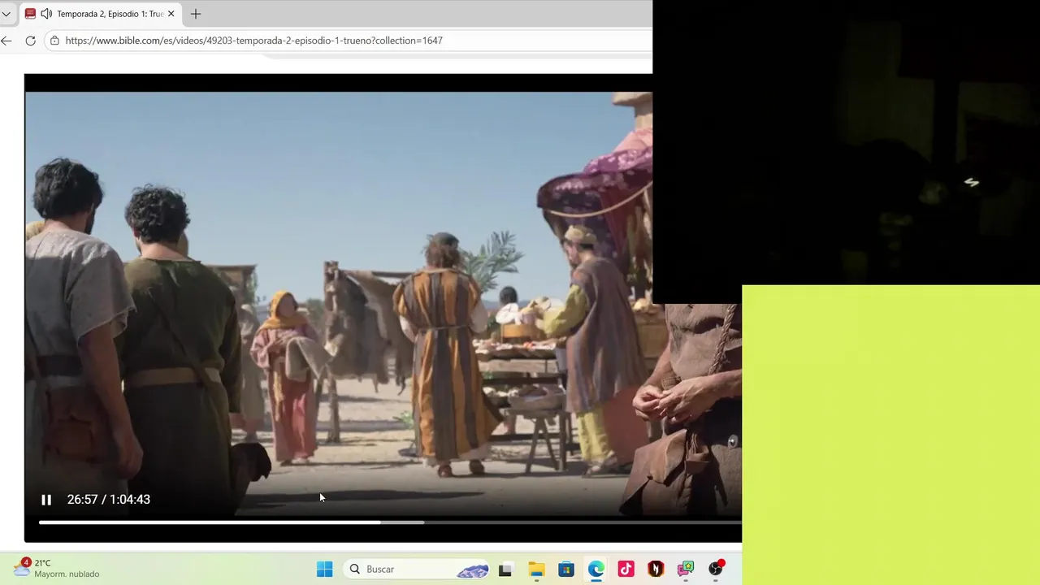Image resolution: width=1040 pixels, height=585 pixels.
Task: Click the video progress bar
Action: click(390, 522)
